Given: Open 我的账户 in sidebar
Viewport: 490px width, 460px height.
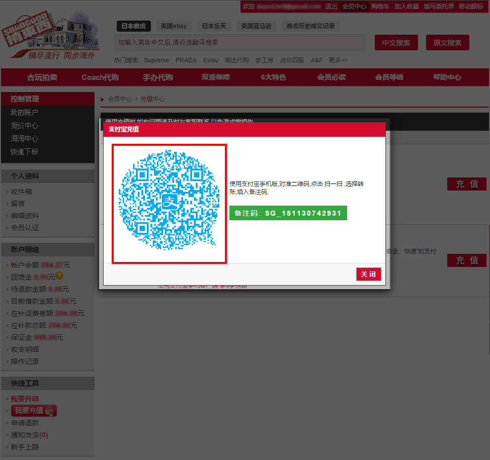Looking at the screenshot, I should point(24,113).
